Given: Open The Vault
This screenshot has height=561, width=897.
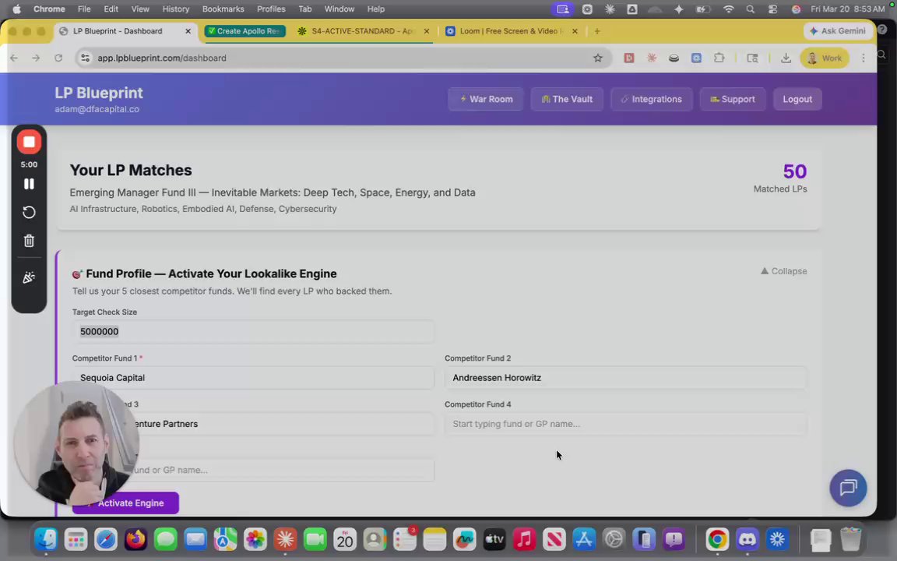Looking at the screenshot, I should 566,99.
